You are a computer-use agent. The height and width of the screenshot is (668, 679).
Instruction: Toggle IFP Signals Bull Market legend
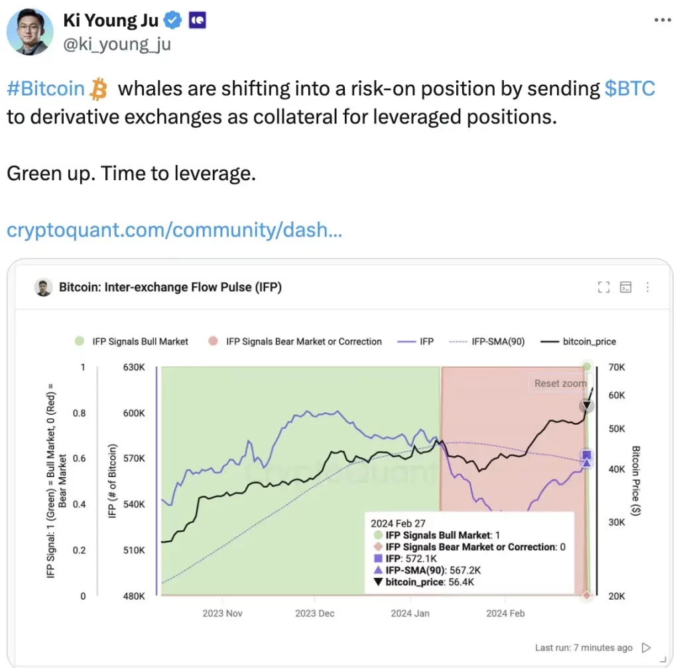coord(131,341)
